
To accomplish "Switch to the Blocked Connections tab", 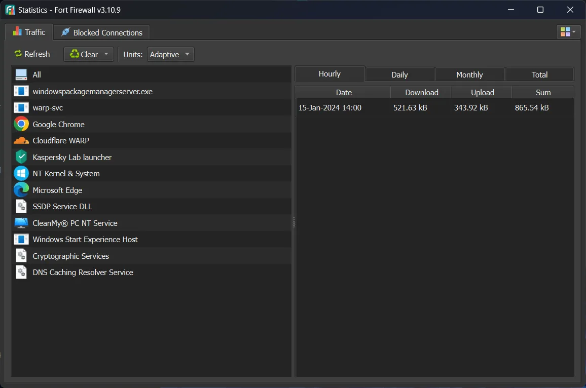I will (102, 32).
